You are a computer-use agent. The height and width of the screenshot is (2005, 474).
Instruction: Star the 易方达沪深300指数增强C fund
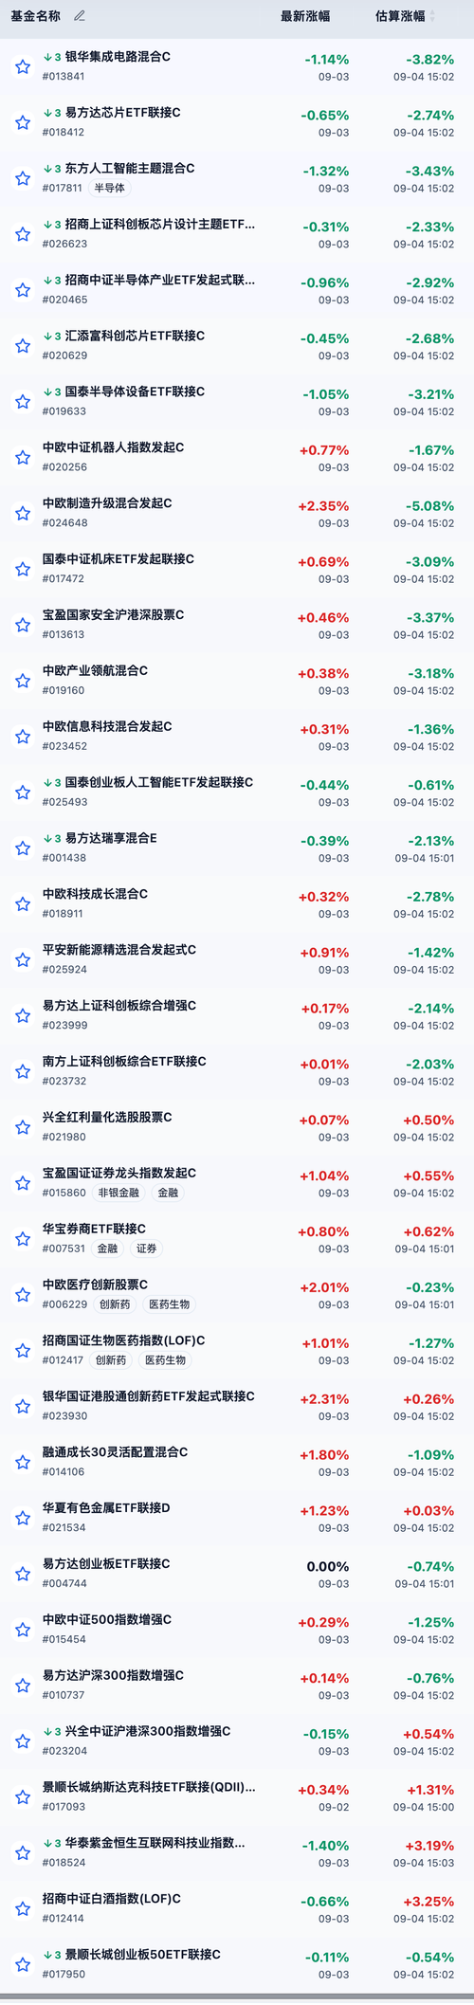(23, 1685)
